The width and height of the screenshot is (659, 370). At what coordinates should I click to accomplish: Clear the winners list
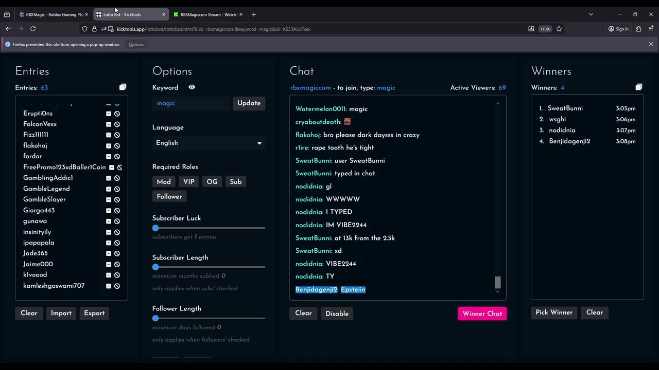(x=595, y=312)
